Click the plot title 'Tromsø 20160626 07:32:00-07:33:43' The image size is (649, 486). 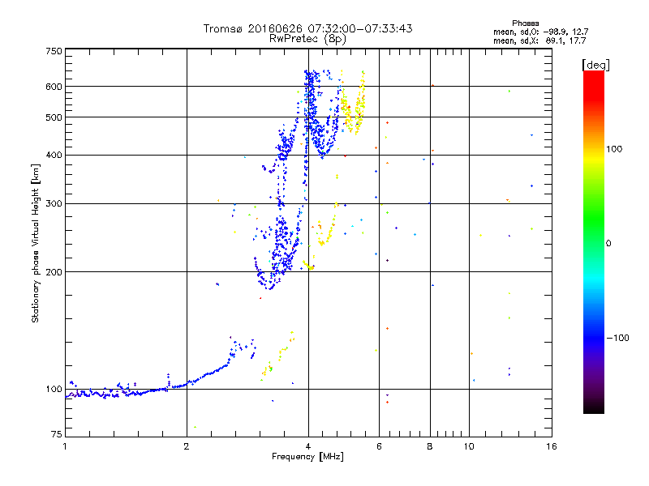pos(307,28)
